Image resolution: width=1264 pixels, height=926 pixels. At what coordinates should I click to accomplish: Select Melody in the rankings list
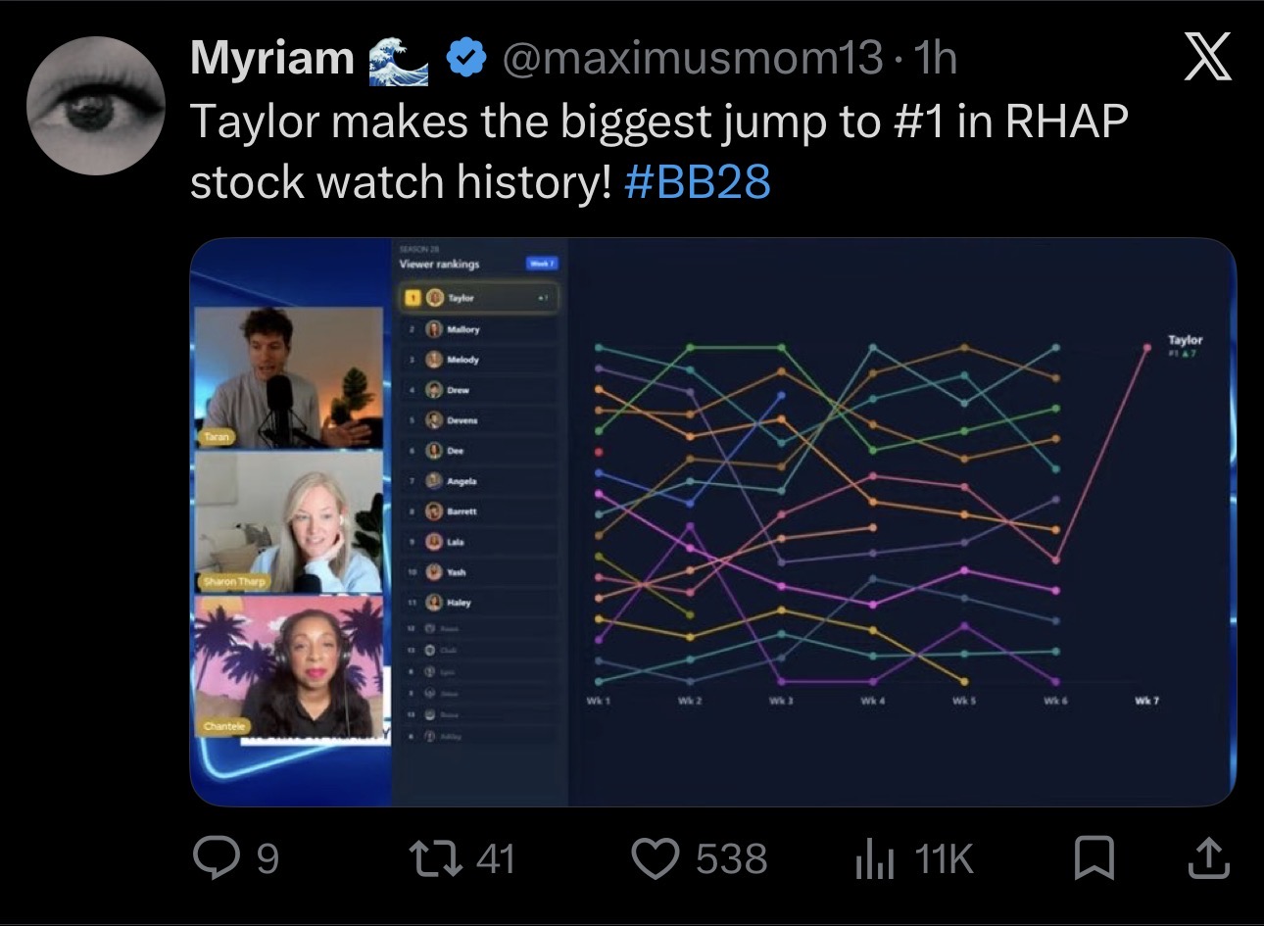point(479,360)
